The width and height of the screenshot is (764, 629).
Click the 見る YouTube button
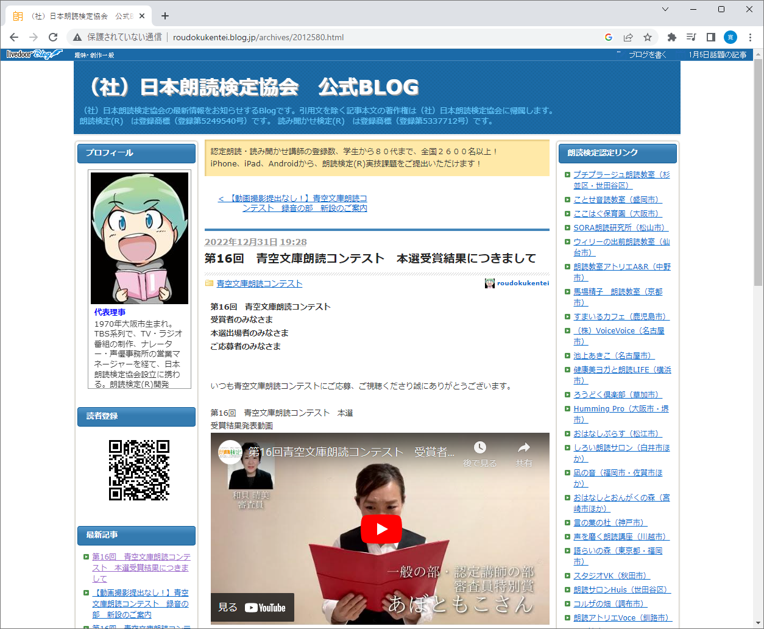pos(252,607)
